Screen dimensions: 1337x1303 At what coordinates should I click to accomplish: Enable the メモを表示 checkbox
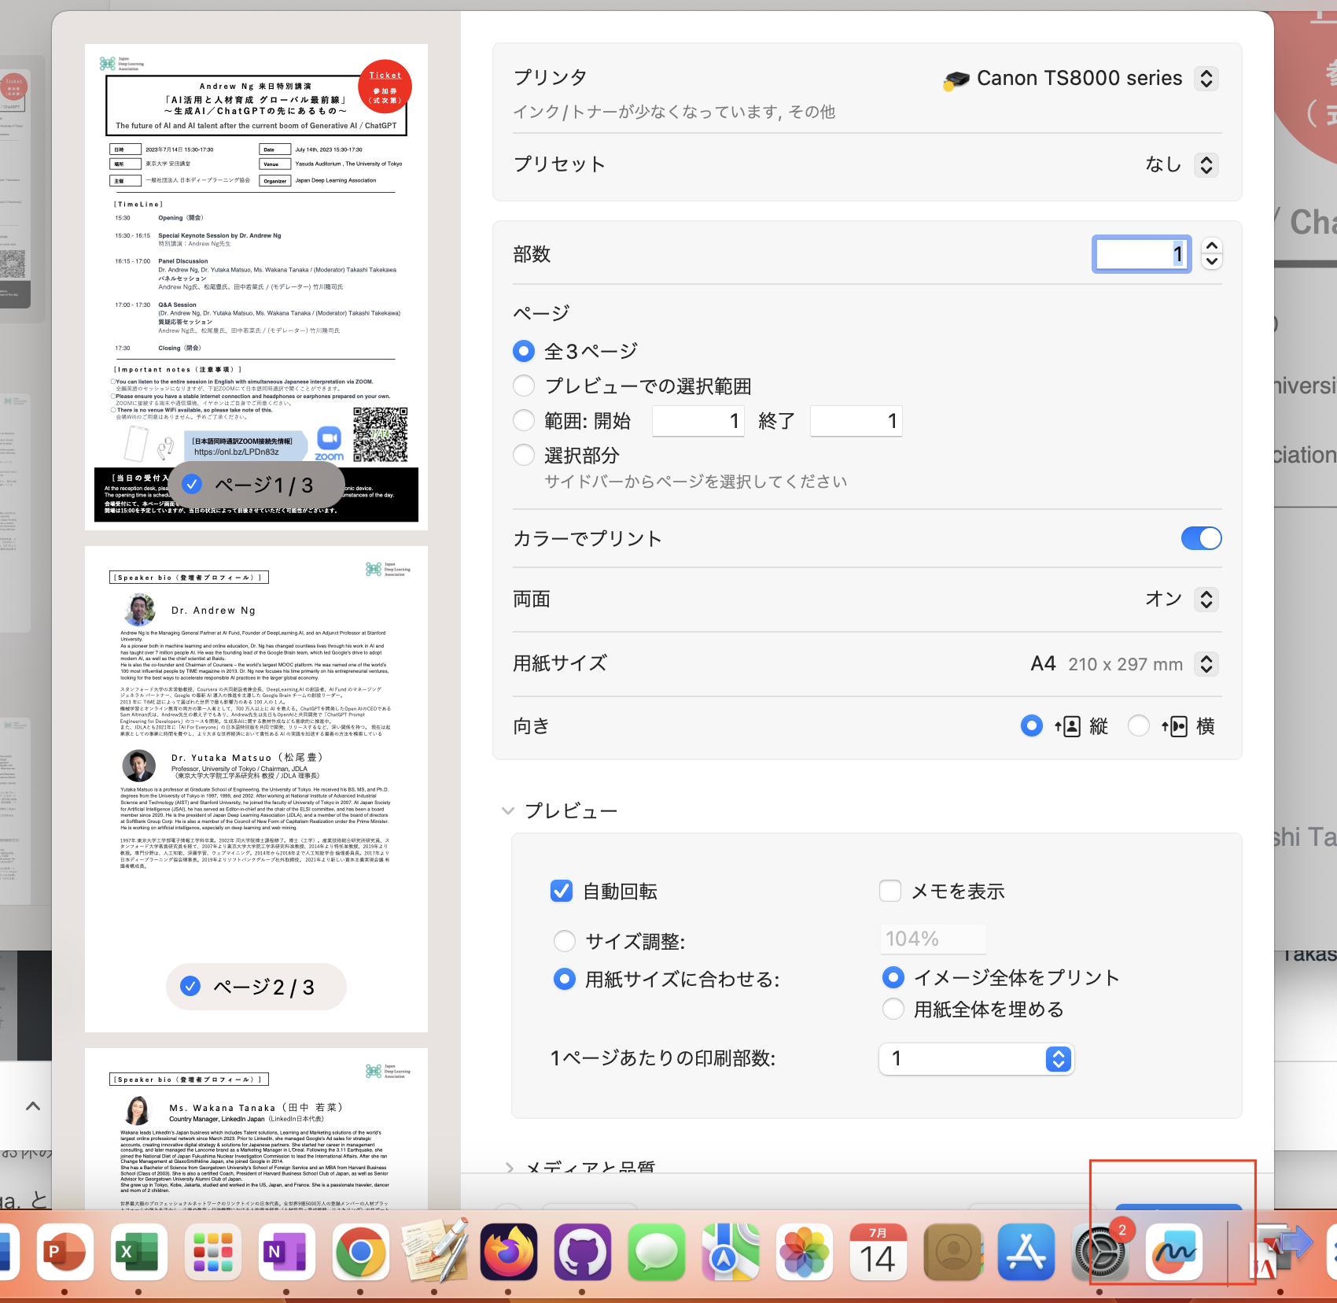pos(890,891)
